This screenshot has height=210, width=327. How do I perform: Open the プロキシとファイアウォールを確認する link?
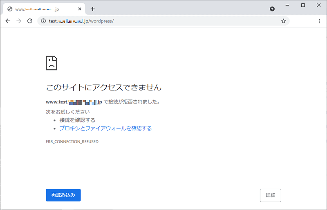(x=105, y=128)
